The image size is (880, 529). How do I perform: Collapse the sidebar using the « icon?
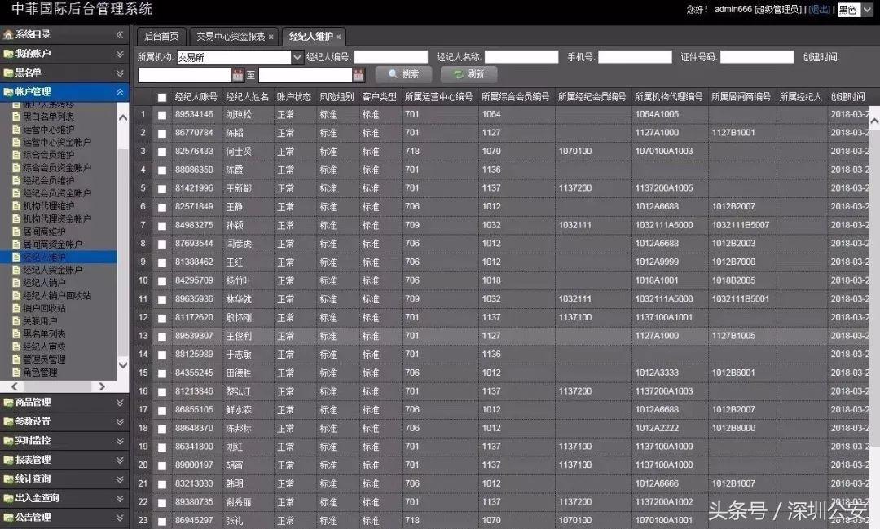(121, 35)
